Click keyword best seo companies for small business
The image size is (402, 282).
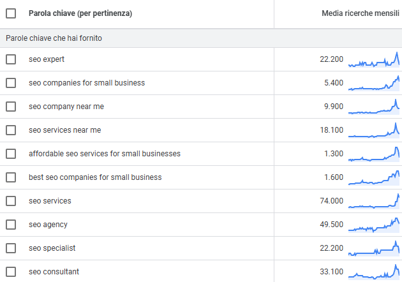(95, 177)
